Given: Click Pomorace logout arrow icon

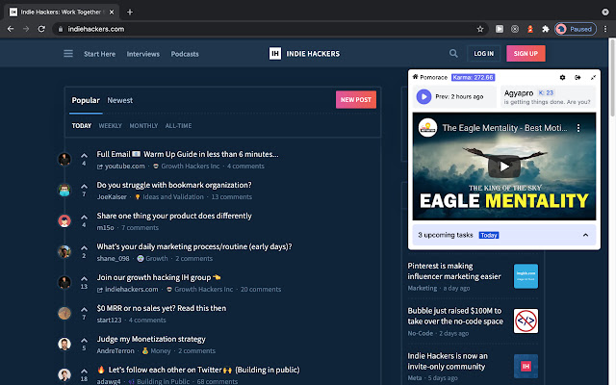Looking at the screenshot, I should tap(577, 77).
